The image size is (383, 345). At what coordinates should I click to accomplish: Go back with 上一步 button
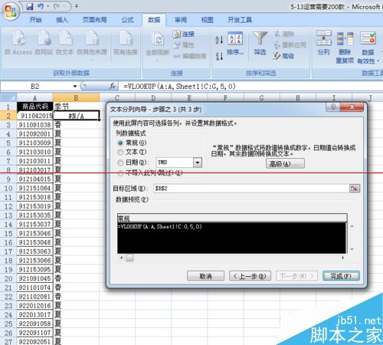250,276
